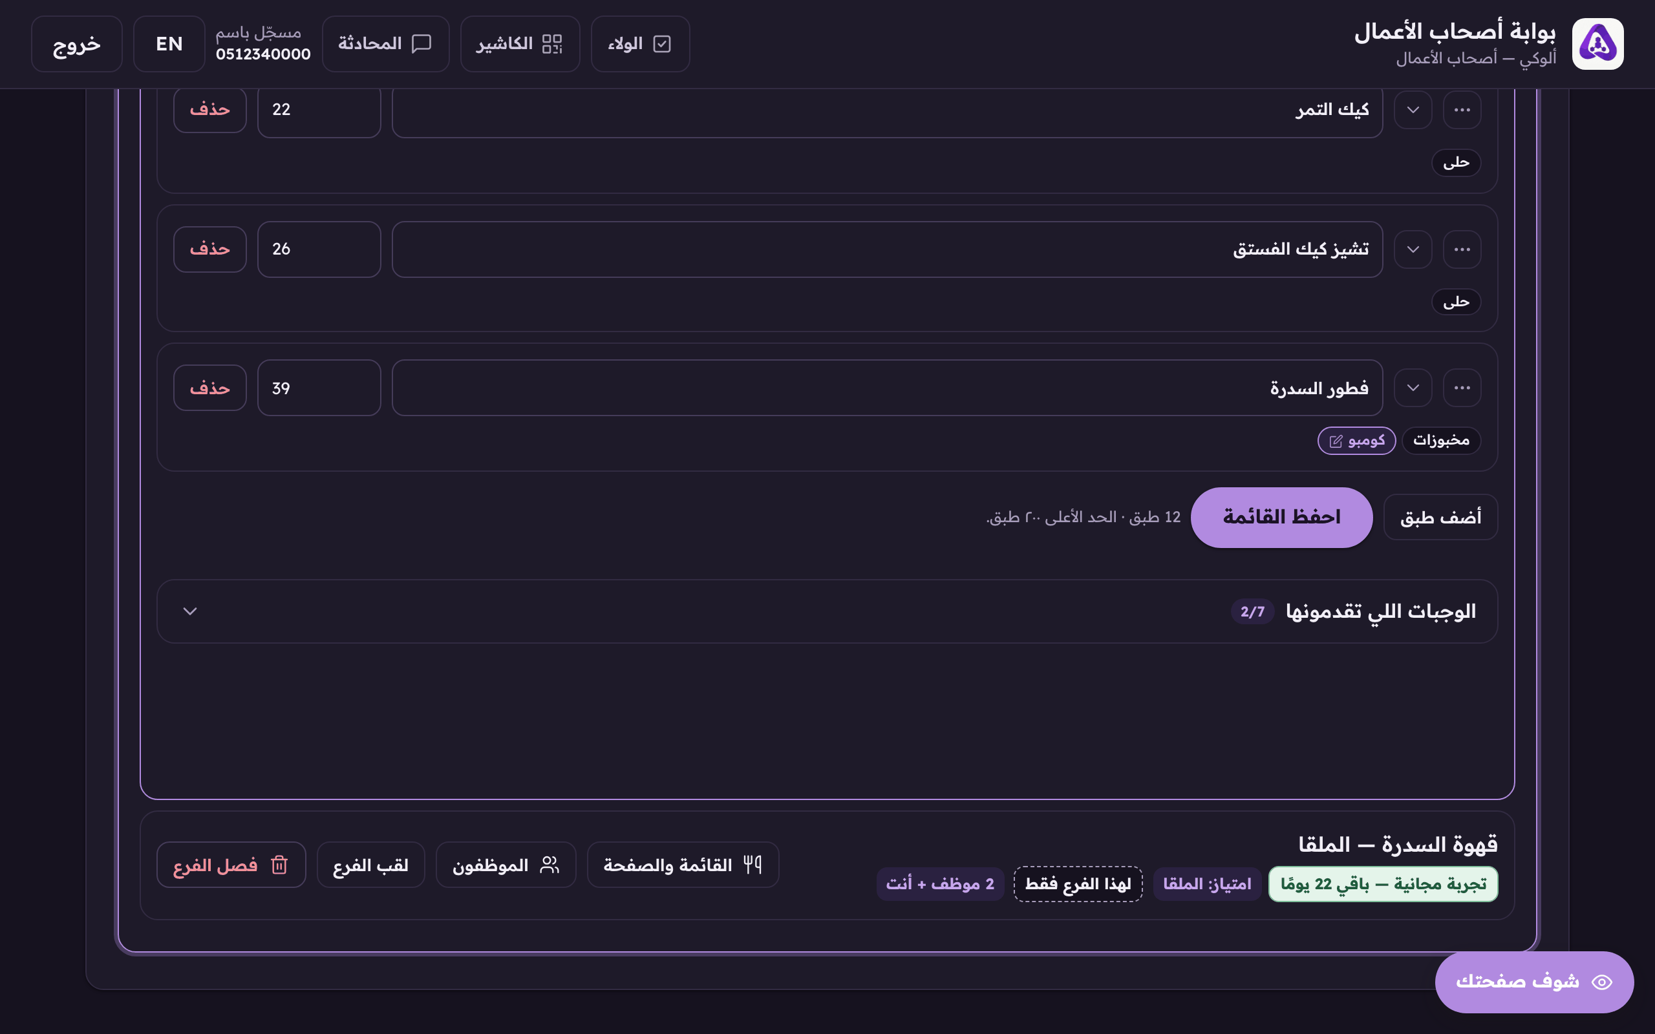Image resolution: width=1655 pixels, height=1034 pixels.
Task: Delete the كيك التمر dish
Action: 210,109
